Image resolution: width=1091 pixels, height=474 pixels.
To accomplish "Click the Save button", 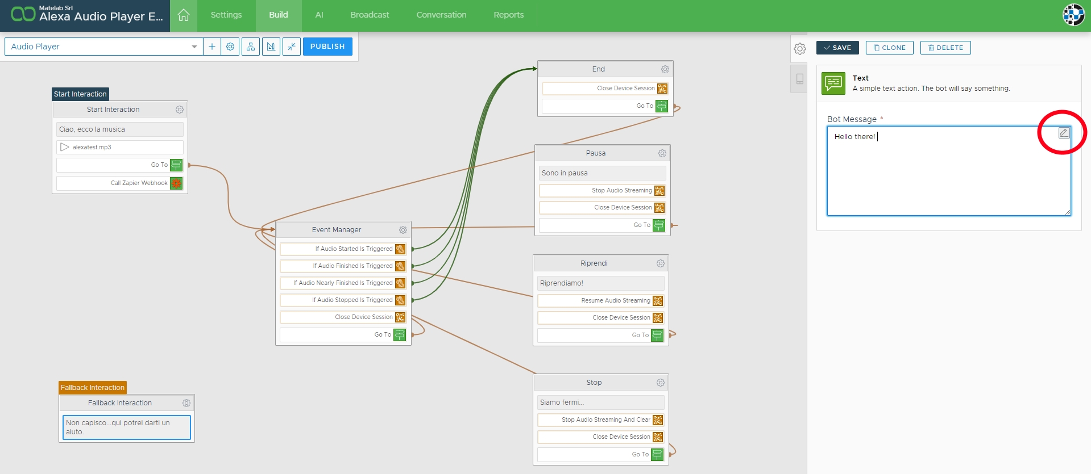I will 837,48.
